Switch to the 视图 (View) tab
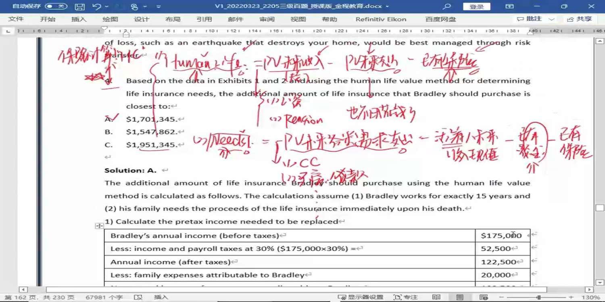The image size is (605, 302). coord(298,19)
